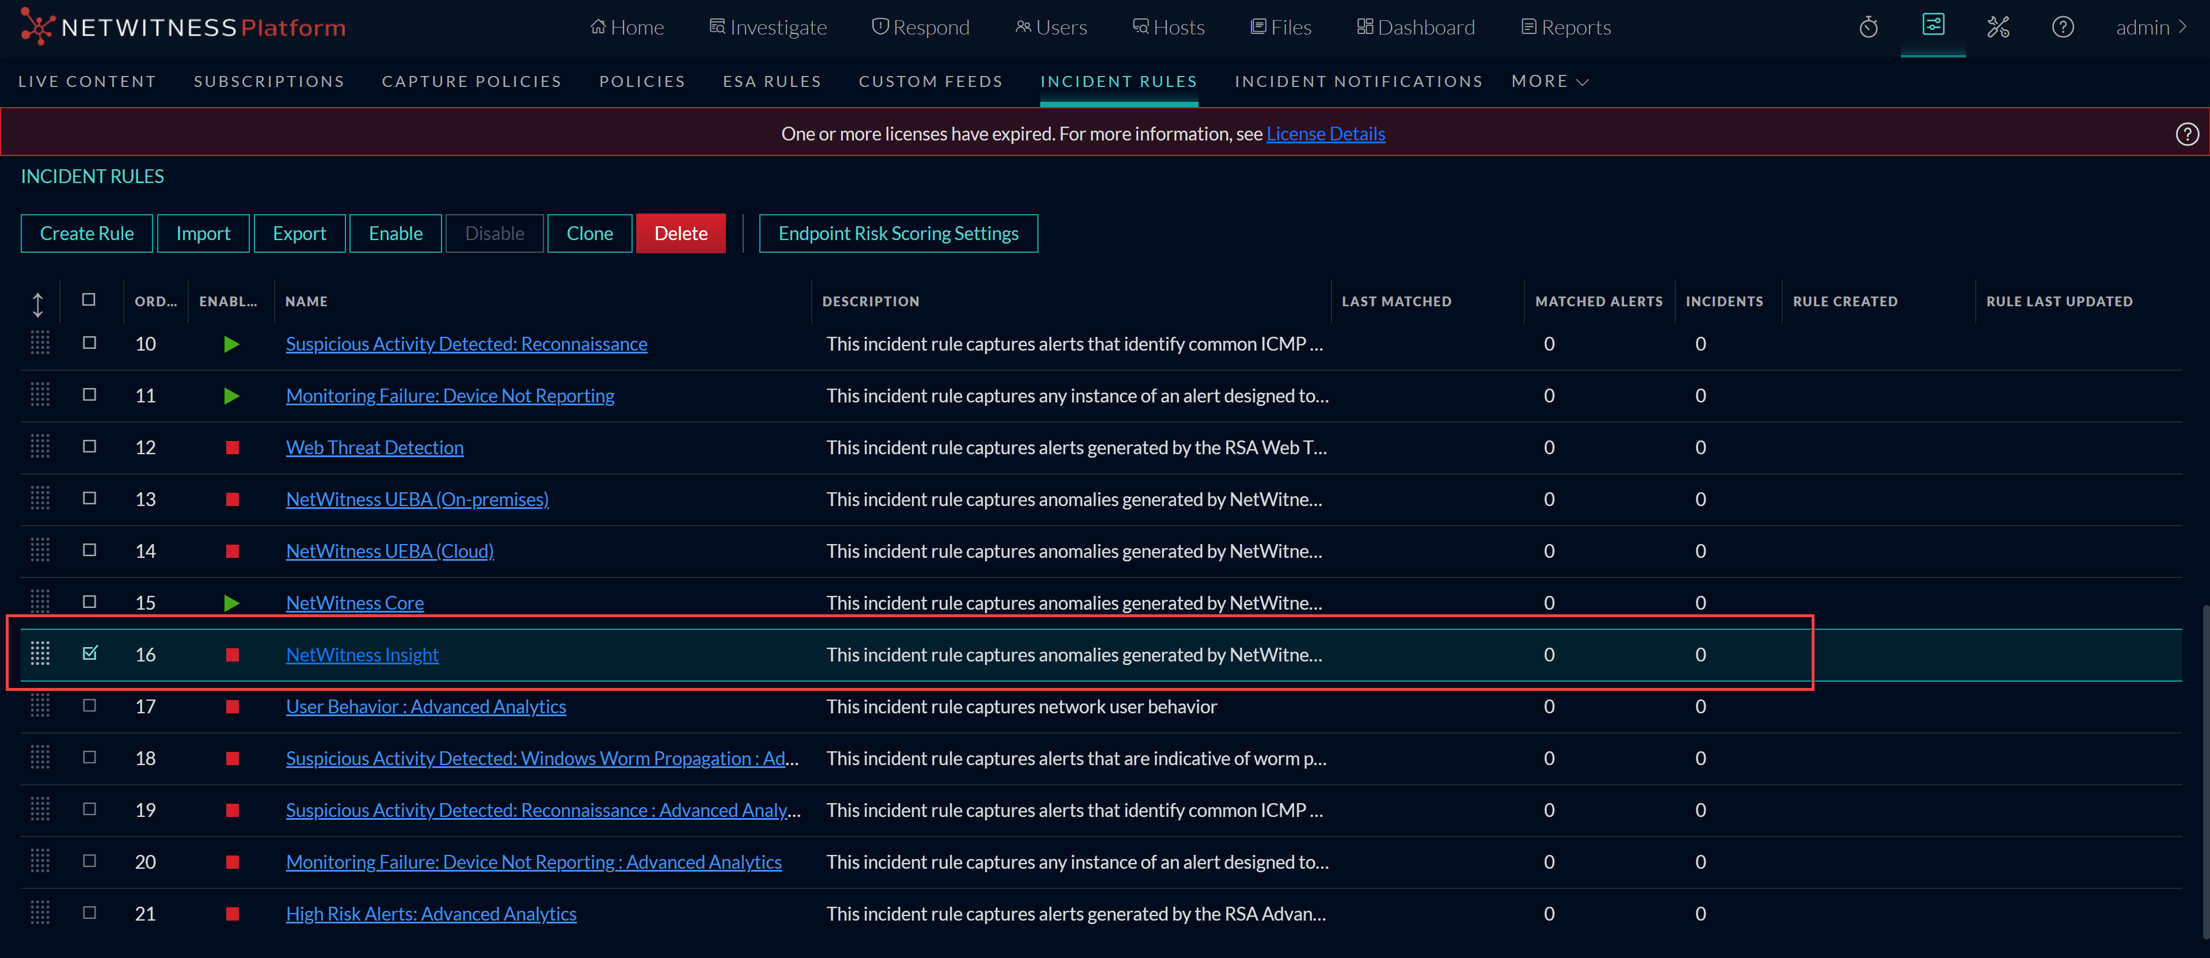Image resolution: width=2210 pixels, height=958 pixels.
Task: Click red disabled icon for rule 14
Action: (231, 552)
